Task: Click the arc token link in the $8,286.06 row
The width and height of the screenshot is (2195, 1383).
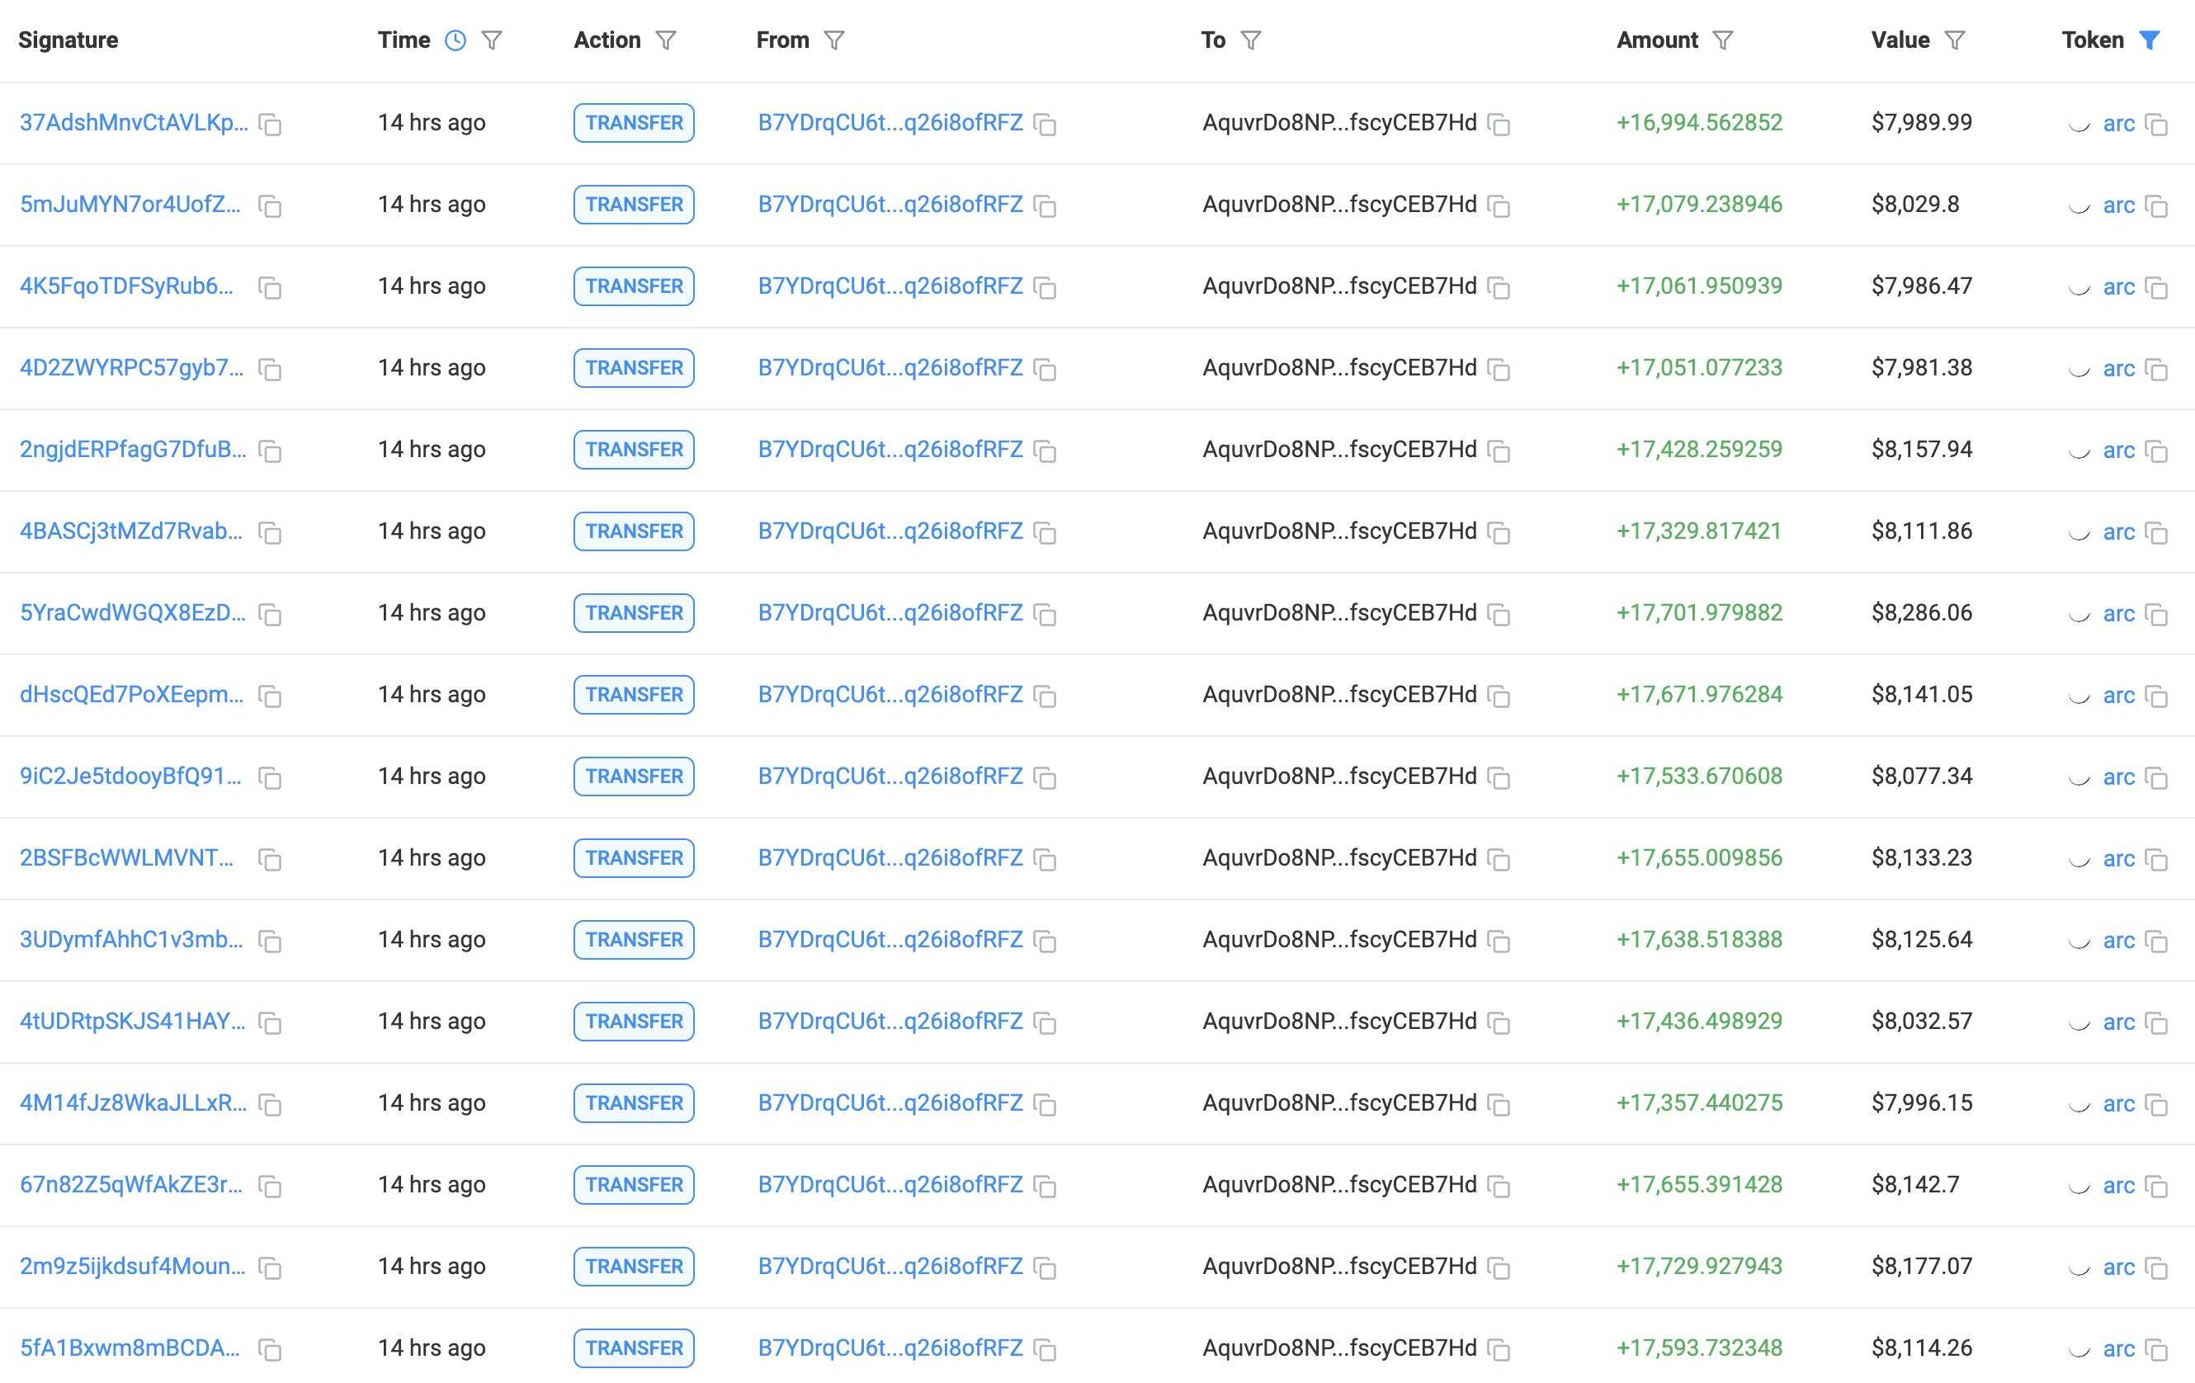Action: (2118, 614)
